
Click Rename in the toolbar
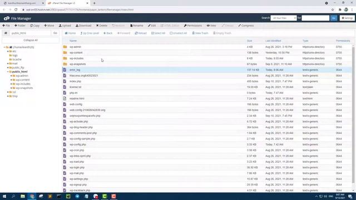point(137,26)
